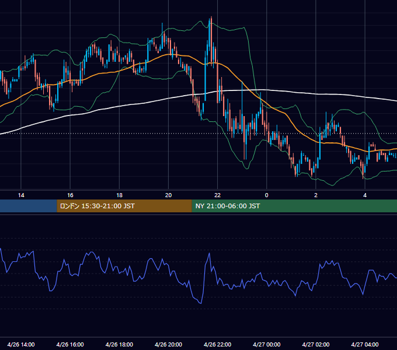The height and width of the screenshot is (350, 397).
Task: Click hour label 18 on price chart axis
Action: [x=119, y=195]
